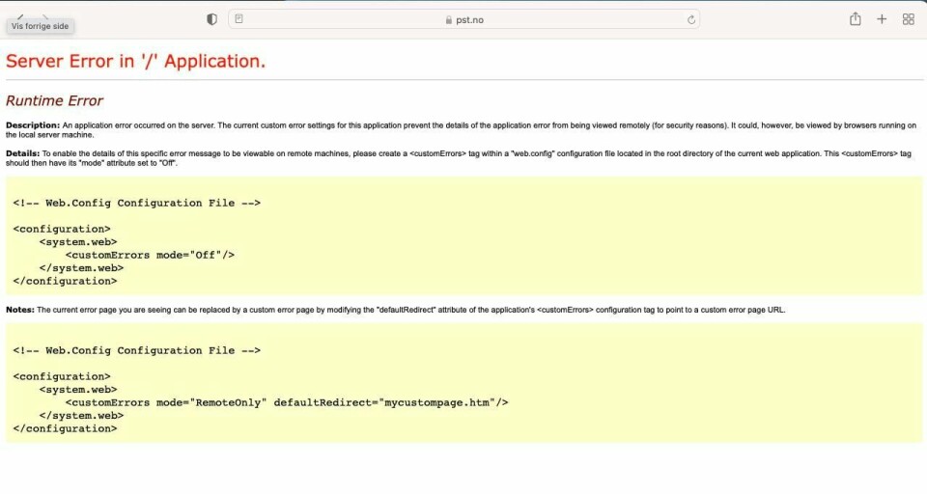Click the bold "Notes:" label
The height and width of the screenshot is (494, 927).
click(x=20, y=310)
